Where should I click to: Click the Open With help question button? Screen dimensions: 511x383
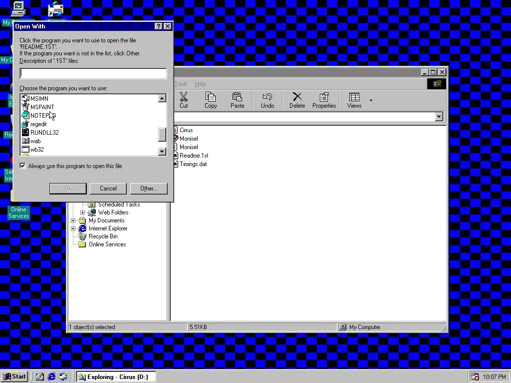pos(158,26)
